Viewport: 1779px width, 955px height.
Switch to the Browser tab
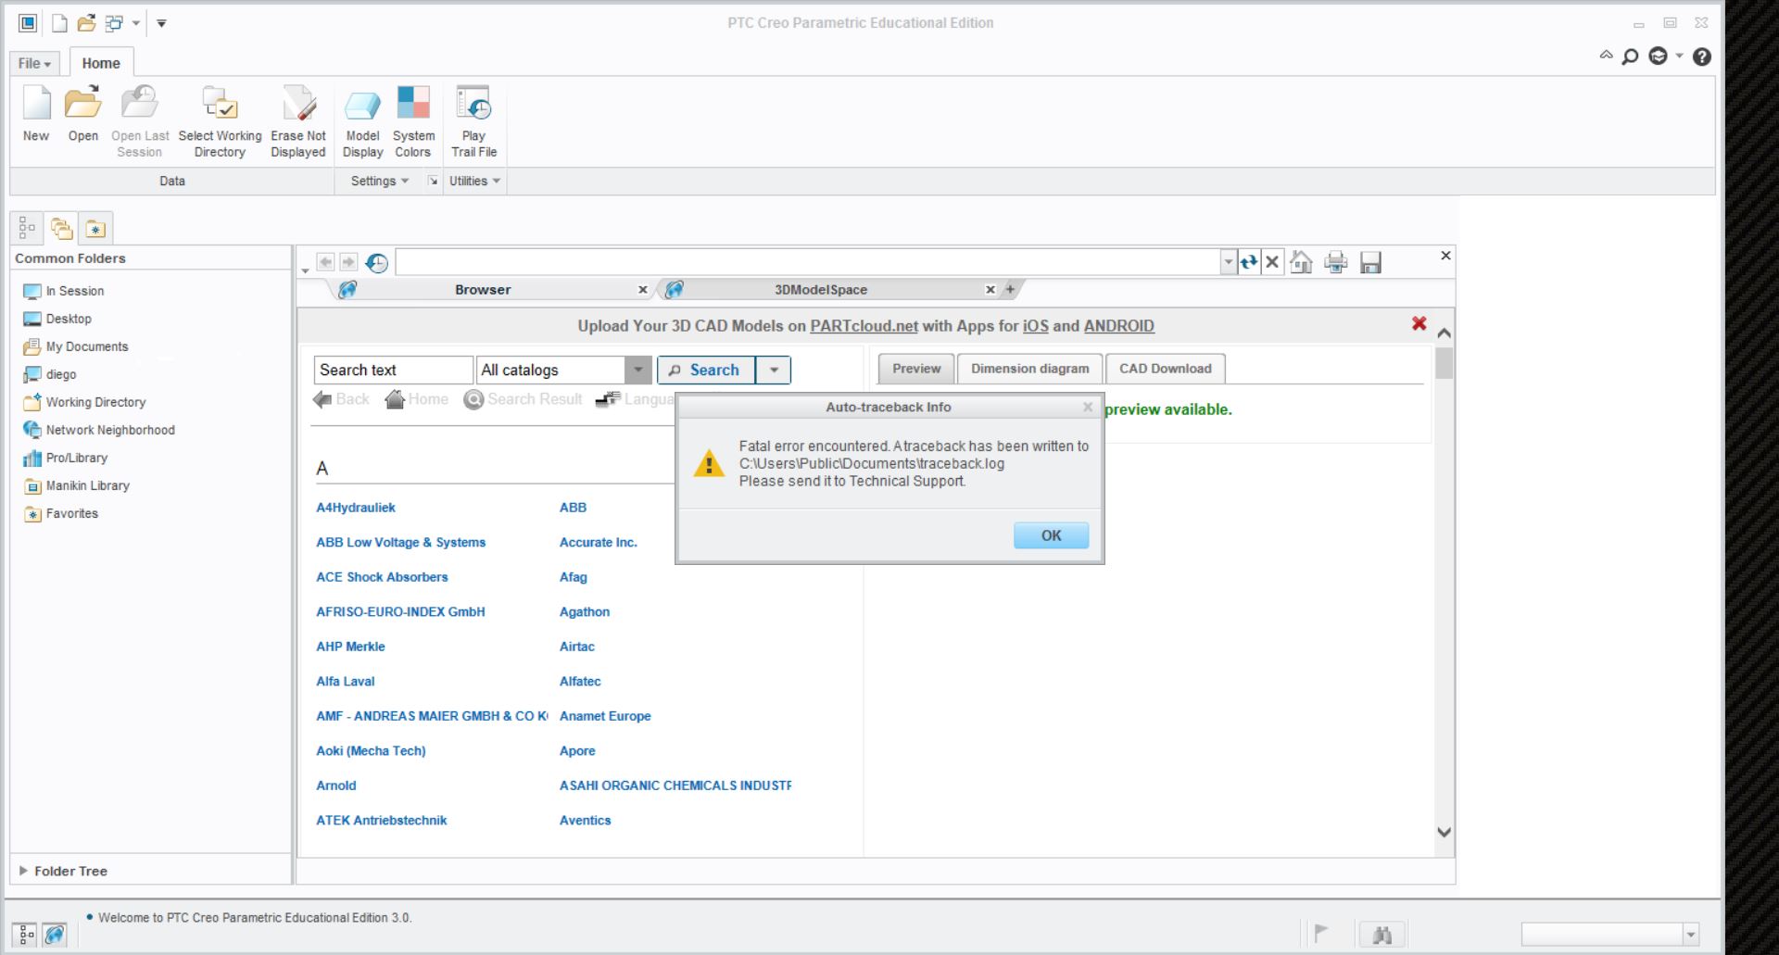[483, 289]
